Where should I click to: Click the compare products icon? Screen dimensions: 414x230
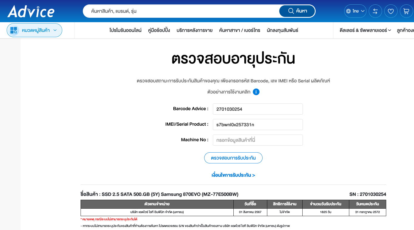(375, 11)
